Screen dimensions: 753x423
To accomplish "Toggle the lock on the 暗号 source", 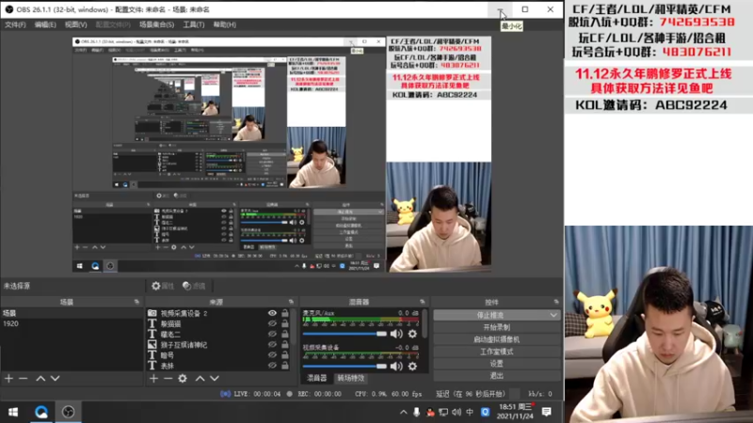I will pyautogui.click(x=285, y=355).
